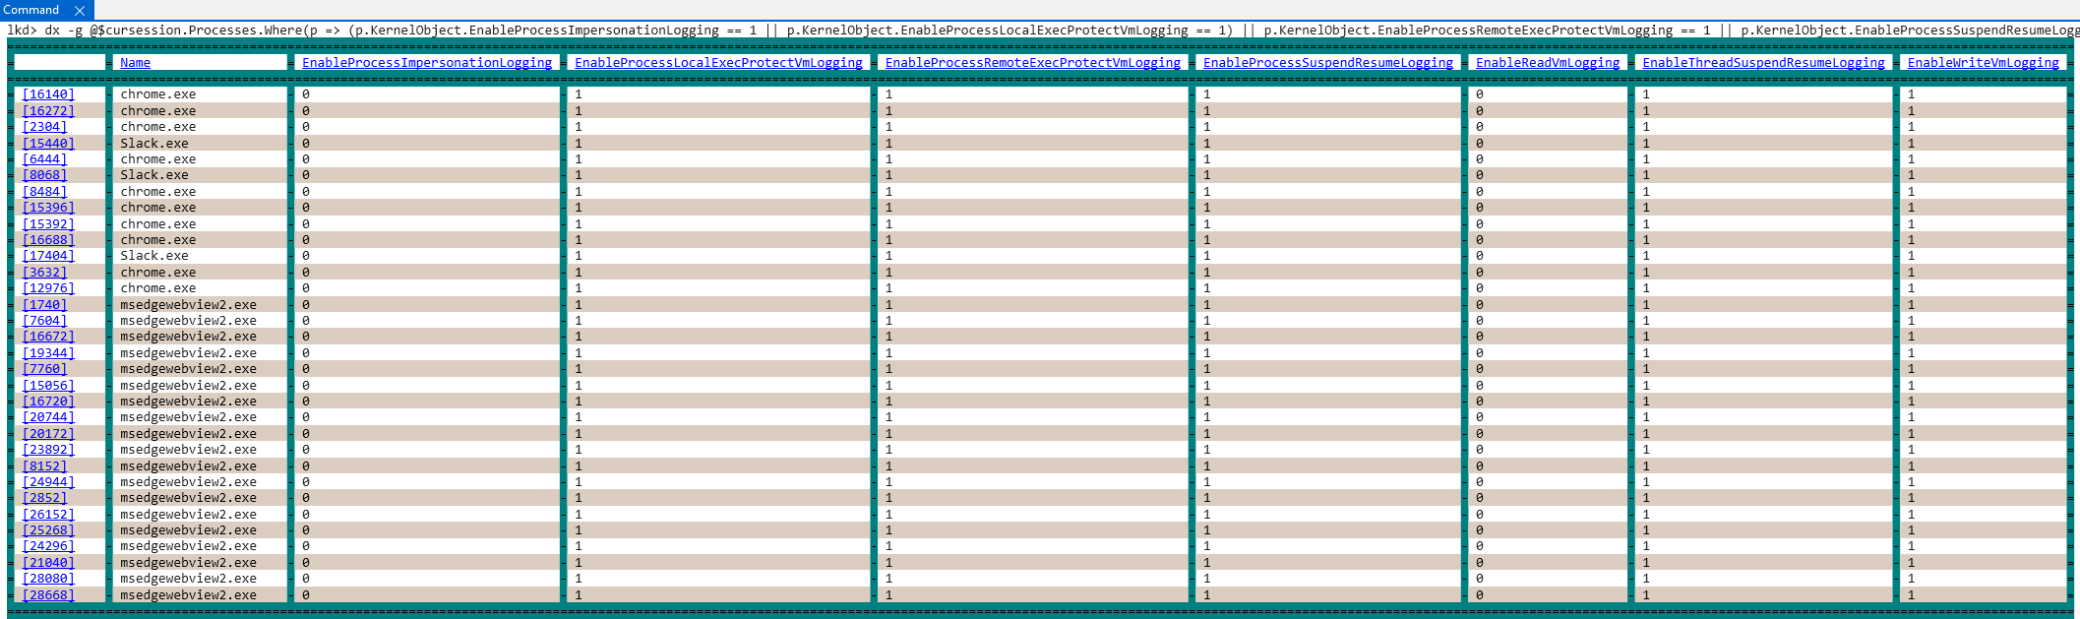This screenshot has height=619, width=2080.
Task: Open process entry [15440] for Slack.exe
Action: pyautogui.click(x=48, y=143)
